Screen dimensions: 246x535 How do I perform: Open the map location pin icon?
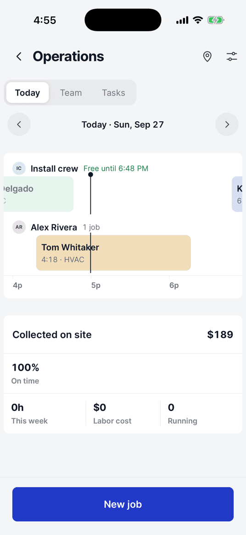click(x=207, y=56)
